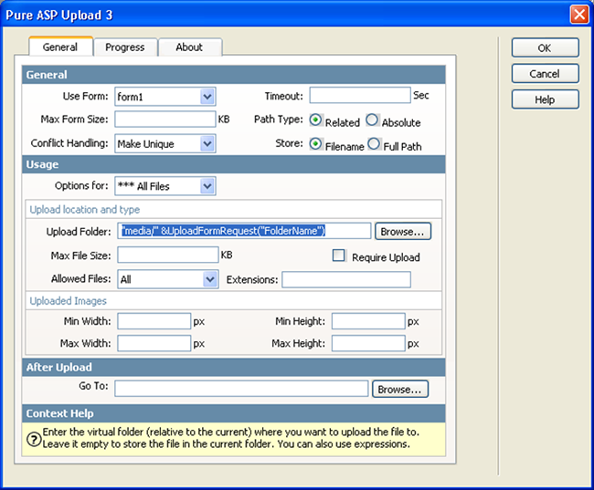Stay on the General tab
594x490 pixels.
60,47
